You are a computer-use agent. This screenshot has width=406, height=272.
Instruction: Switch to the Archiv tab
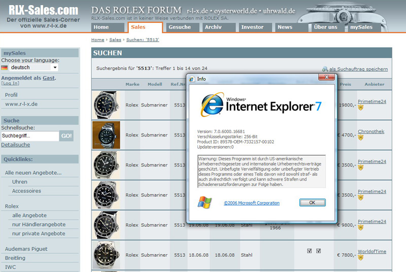pyautogui.click(x=220, y=27)
